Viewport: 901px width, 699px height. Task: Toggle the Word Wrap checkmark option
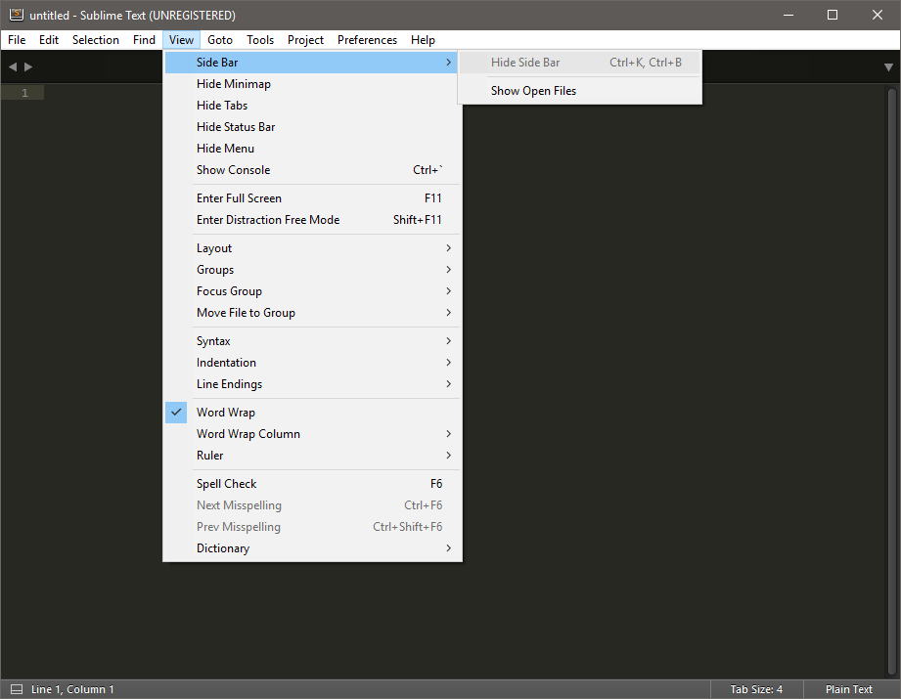pyautogui.click(x=226, y=413)
